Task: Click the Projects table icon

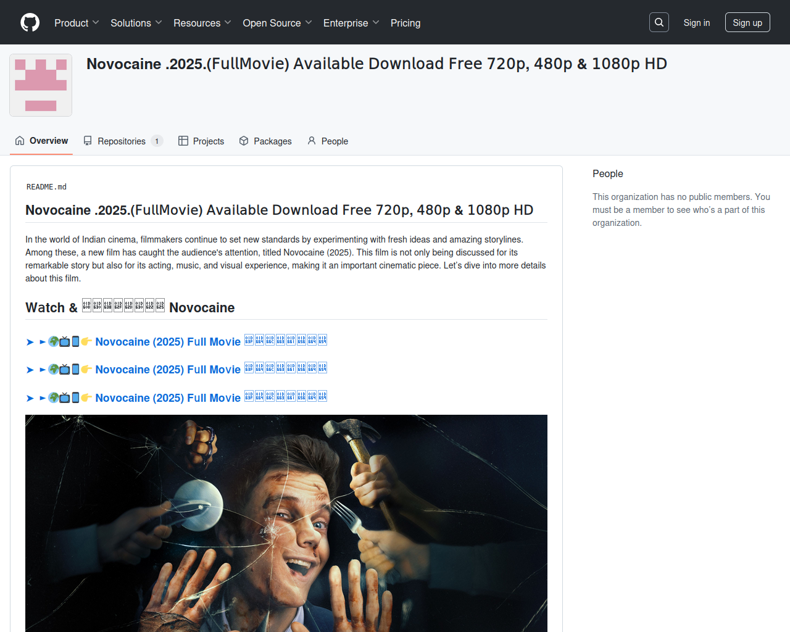Action: 183,141
